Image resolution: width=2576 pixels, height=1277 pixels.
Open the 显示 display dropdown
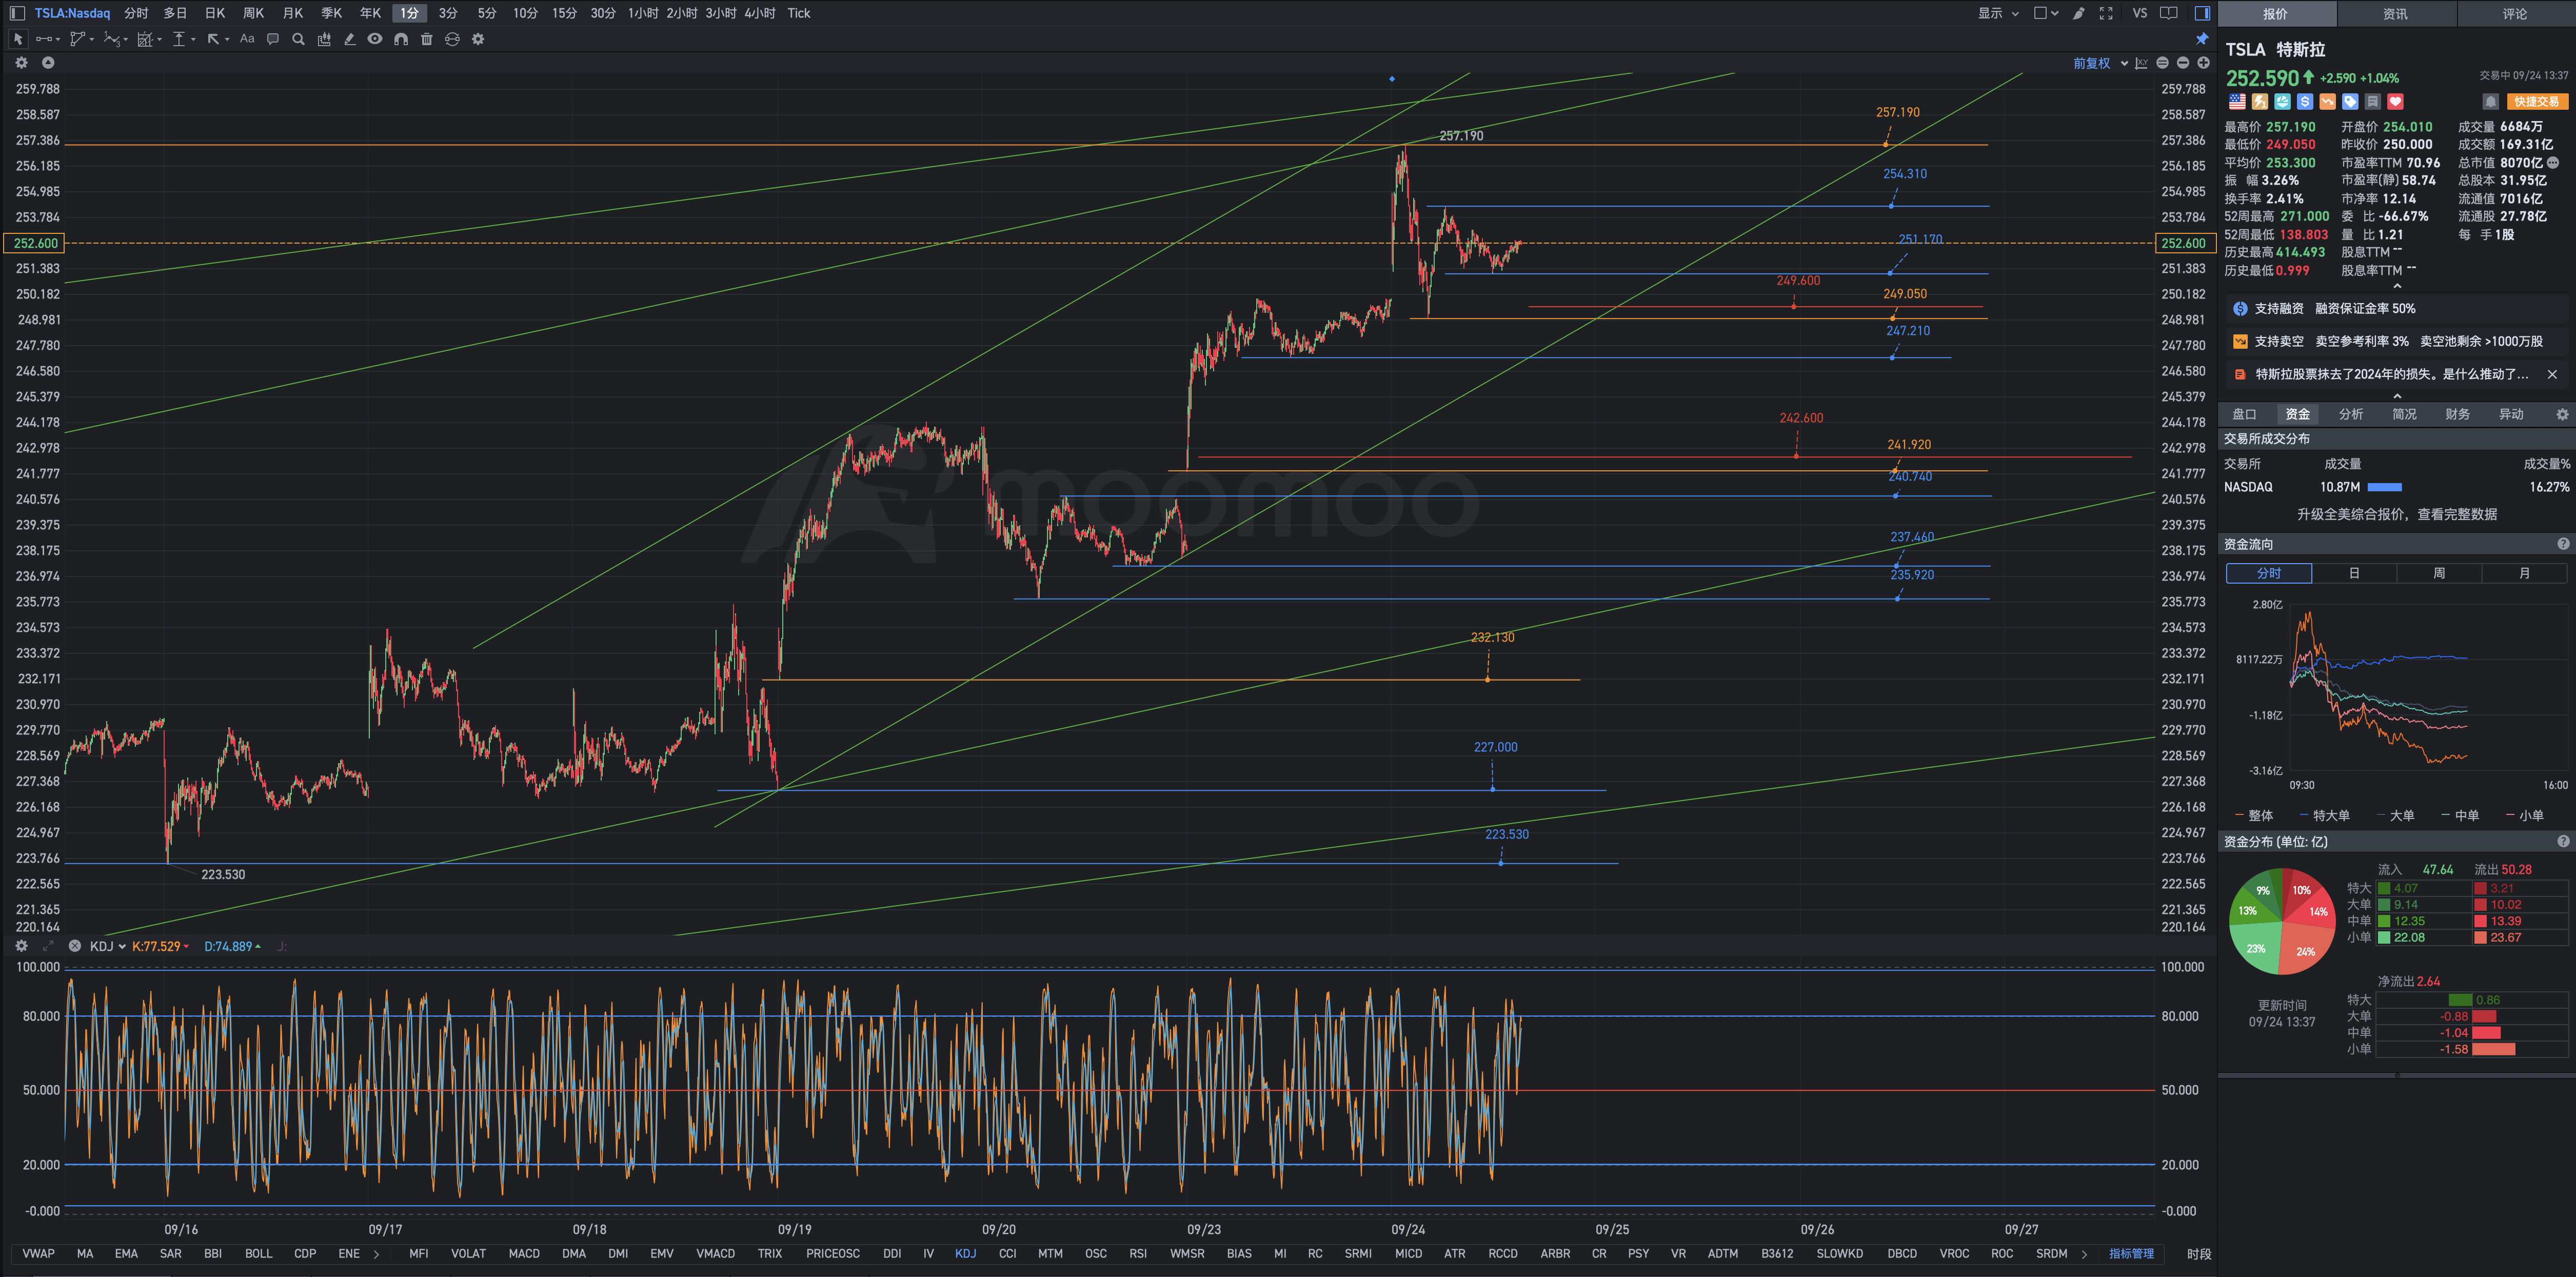1998,13
